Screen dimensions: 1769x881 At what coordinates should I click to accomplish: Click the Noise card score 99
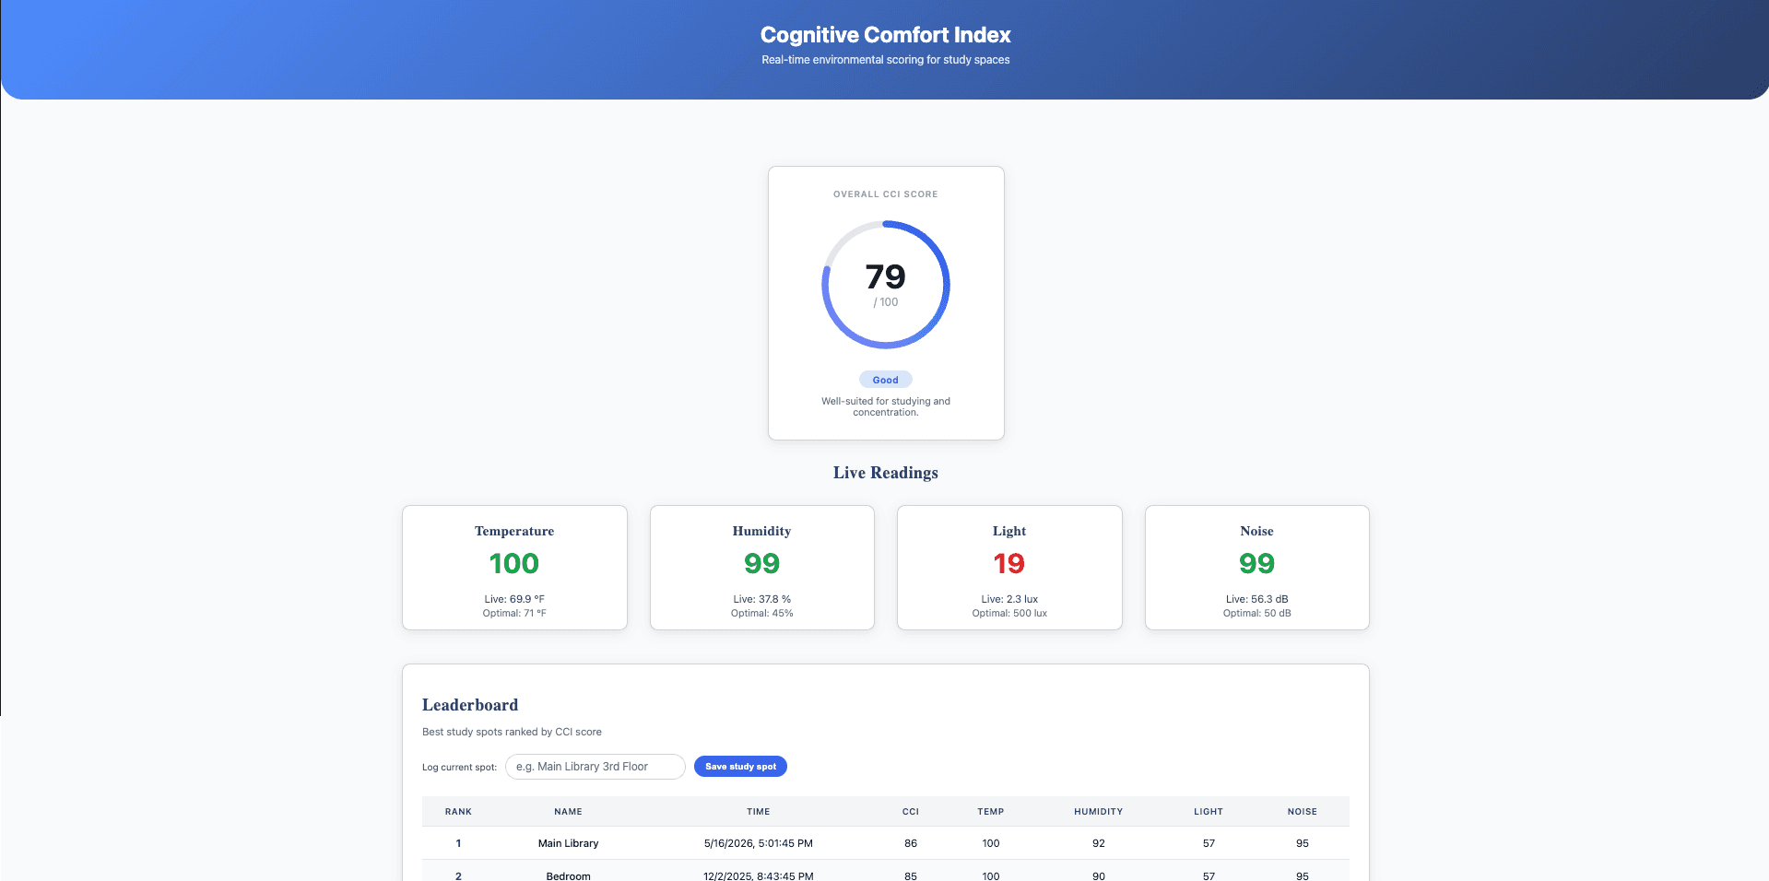(x=1257, y=563)
